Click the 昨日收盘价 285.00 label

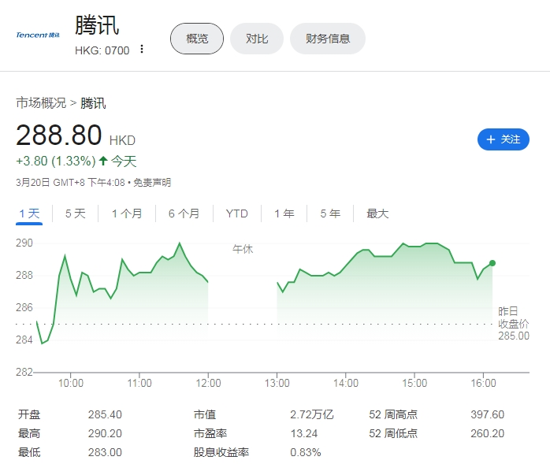pyautogui.click(x=513, y=324)
